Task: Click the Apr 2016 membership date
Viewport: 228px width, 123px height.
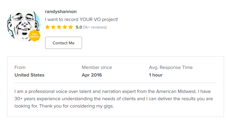Action: click(92, 75)
